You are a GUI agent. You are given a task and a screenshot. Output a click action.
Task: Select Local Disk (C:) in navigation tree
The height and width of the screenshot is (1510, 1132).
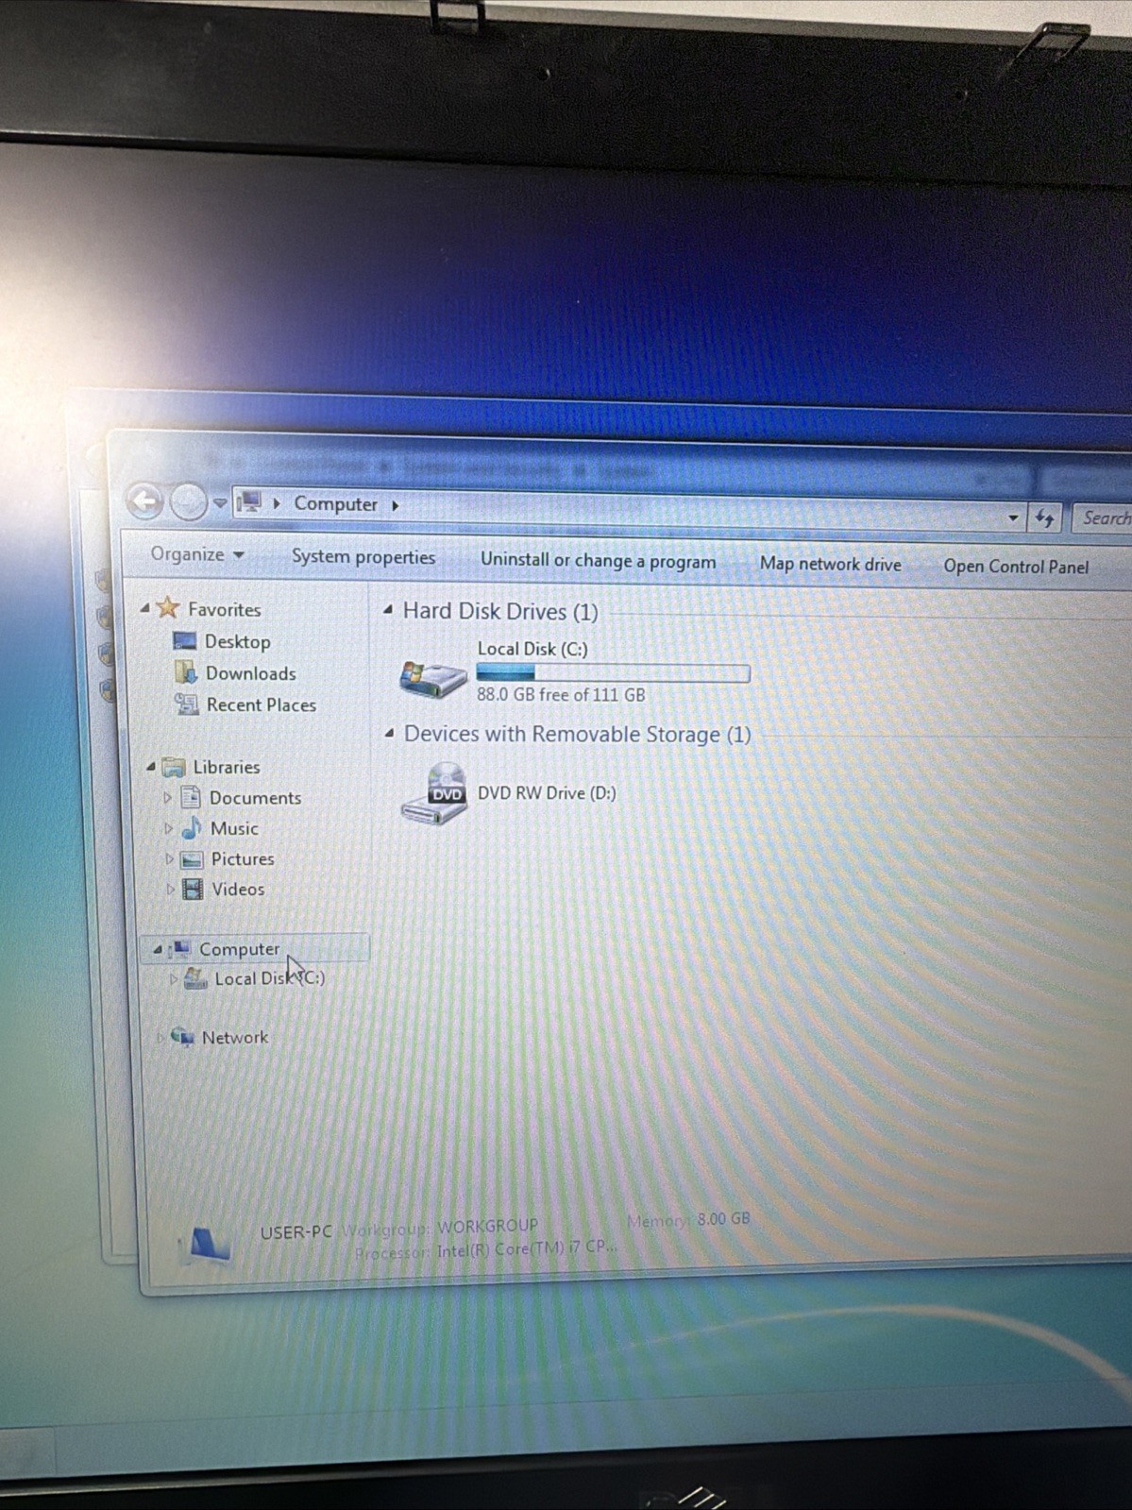coord(269,978)
